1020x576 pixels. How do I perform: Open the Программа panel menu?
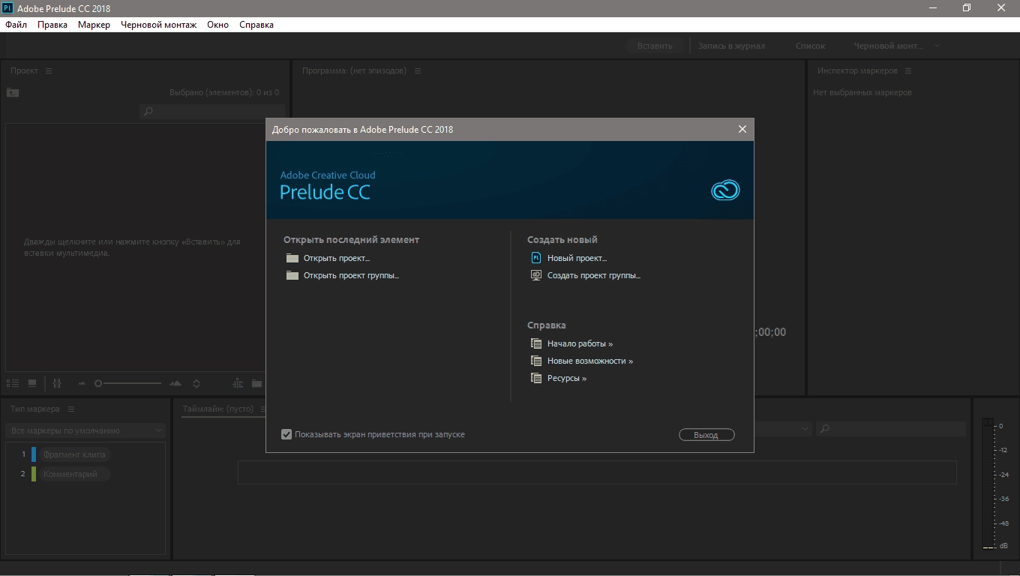click(x=418, y=70)
